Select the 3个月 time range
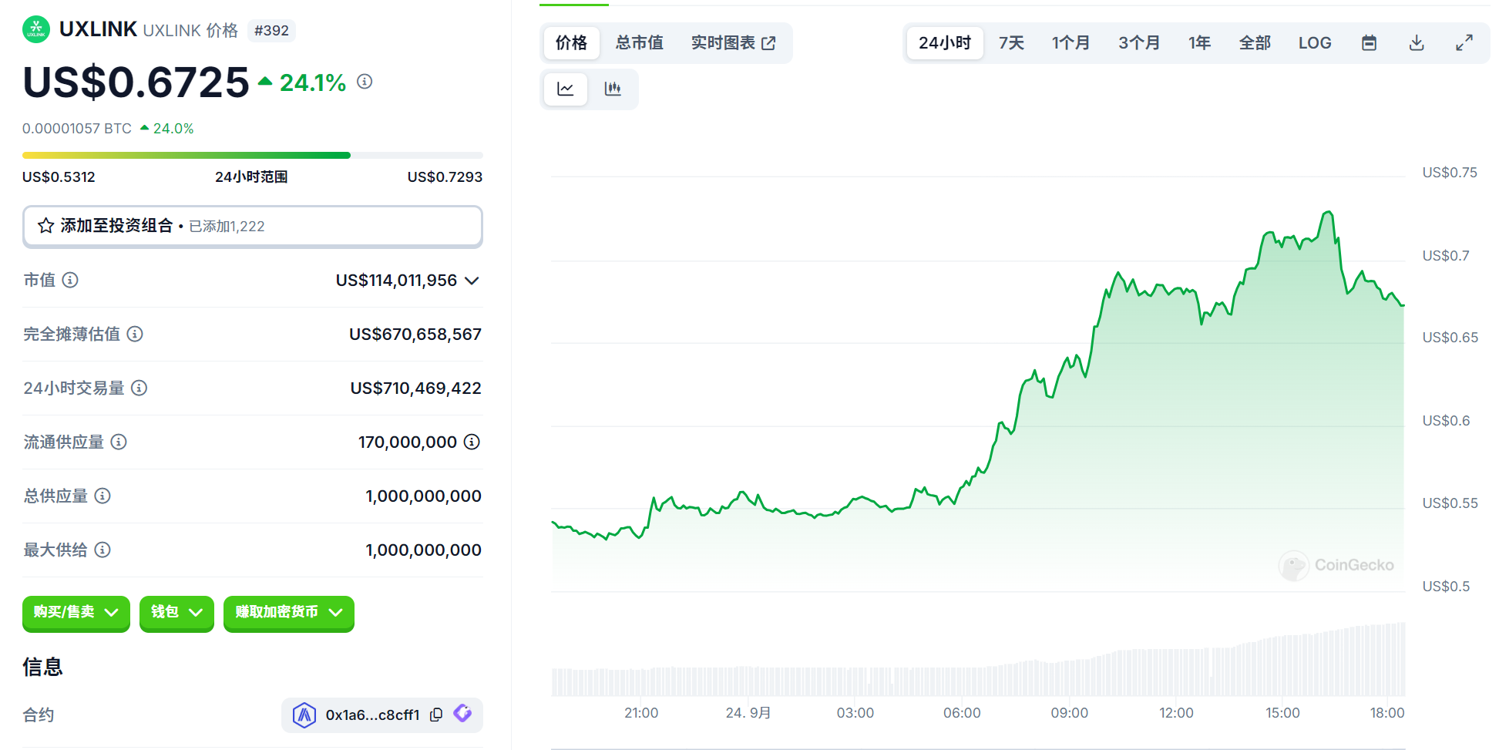1499x750 pixels. [x=1139, y=43]
